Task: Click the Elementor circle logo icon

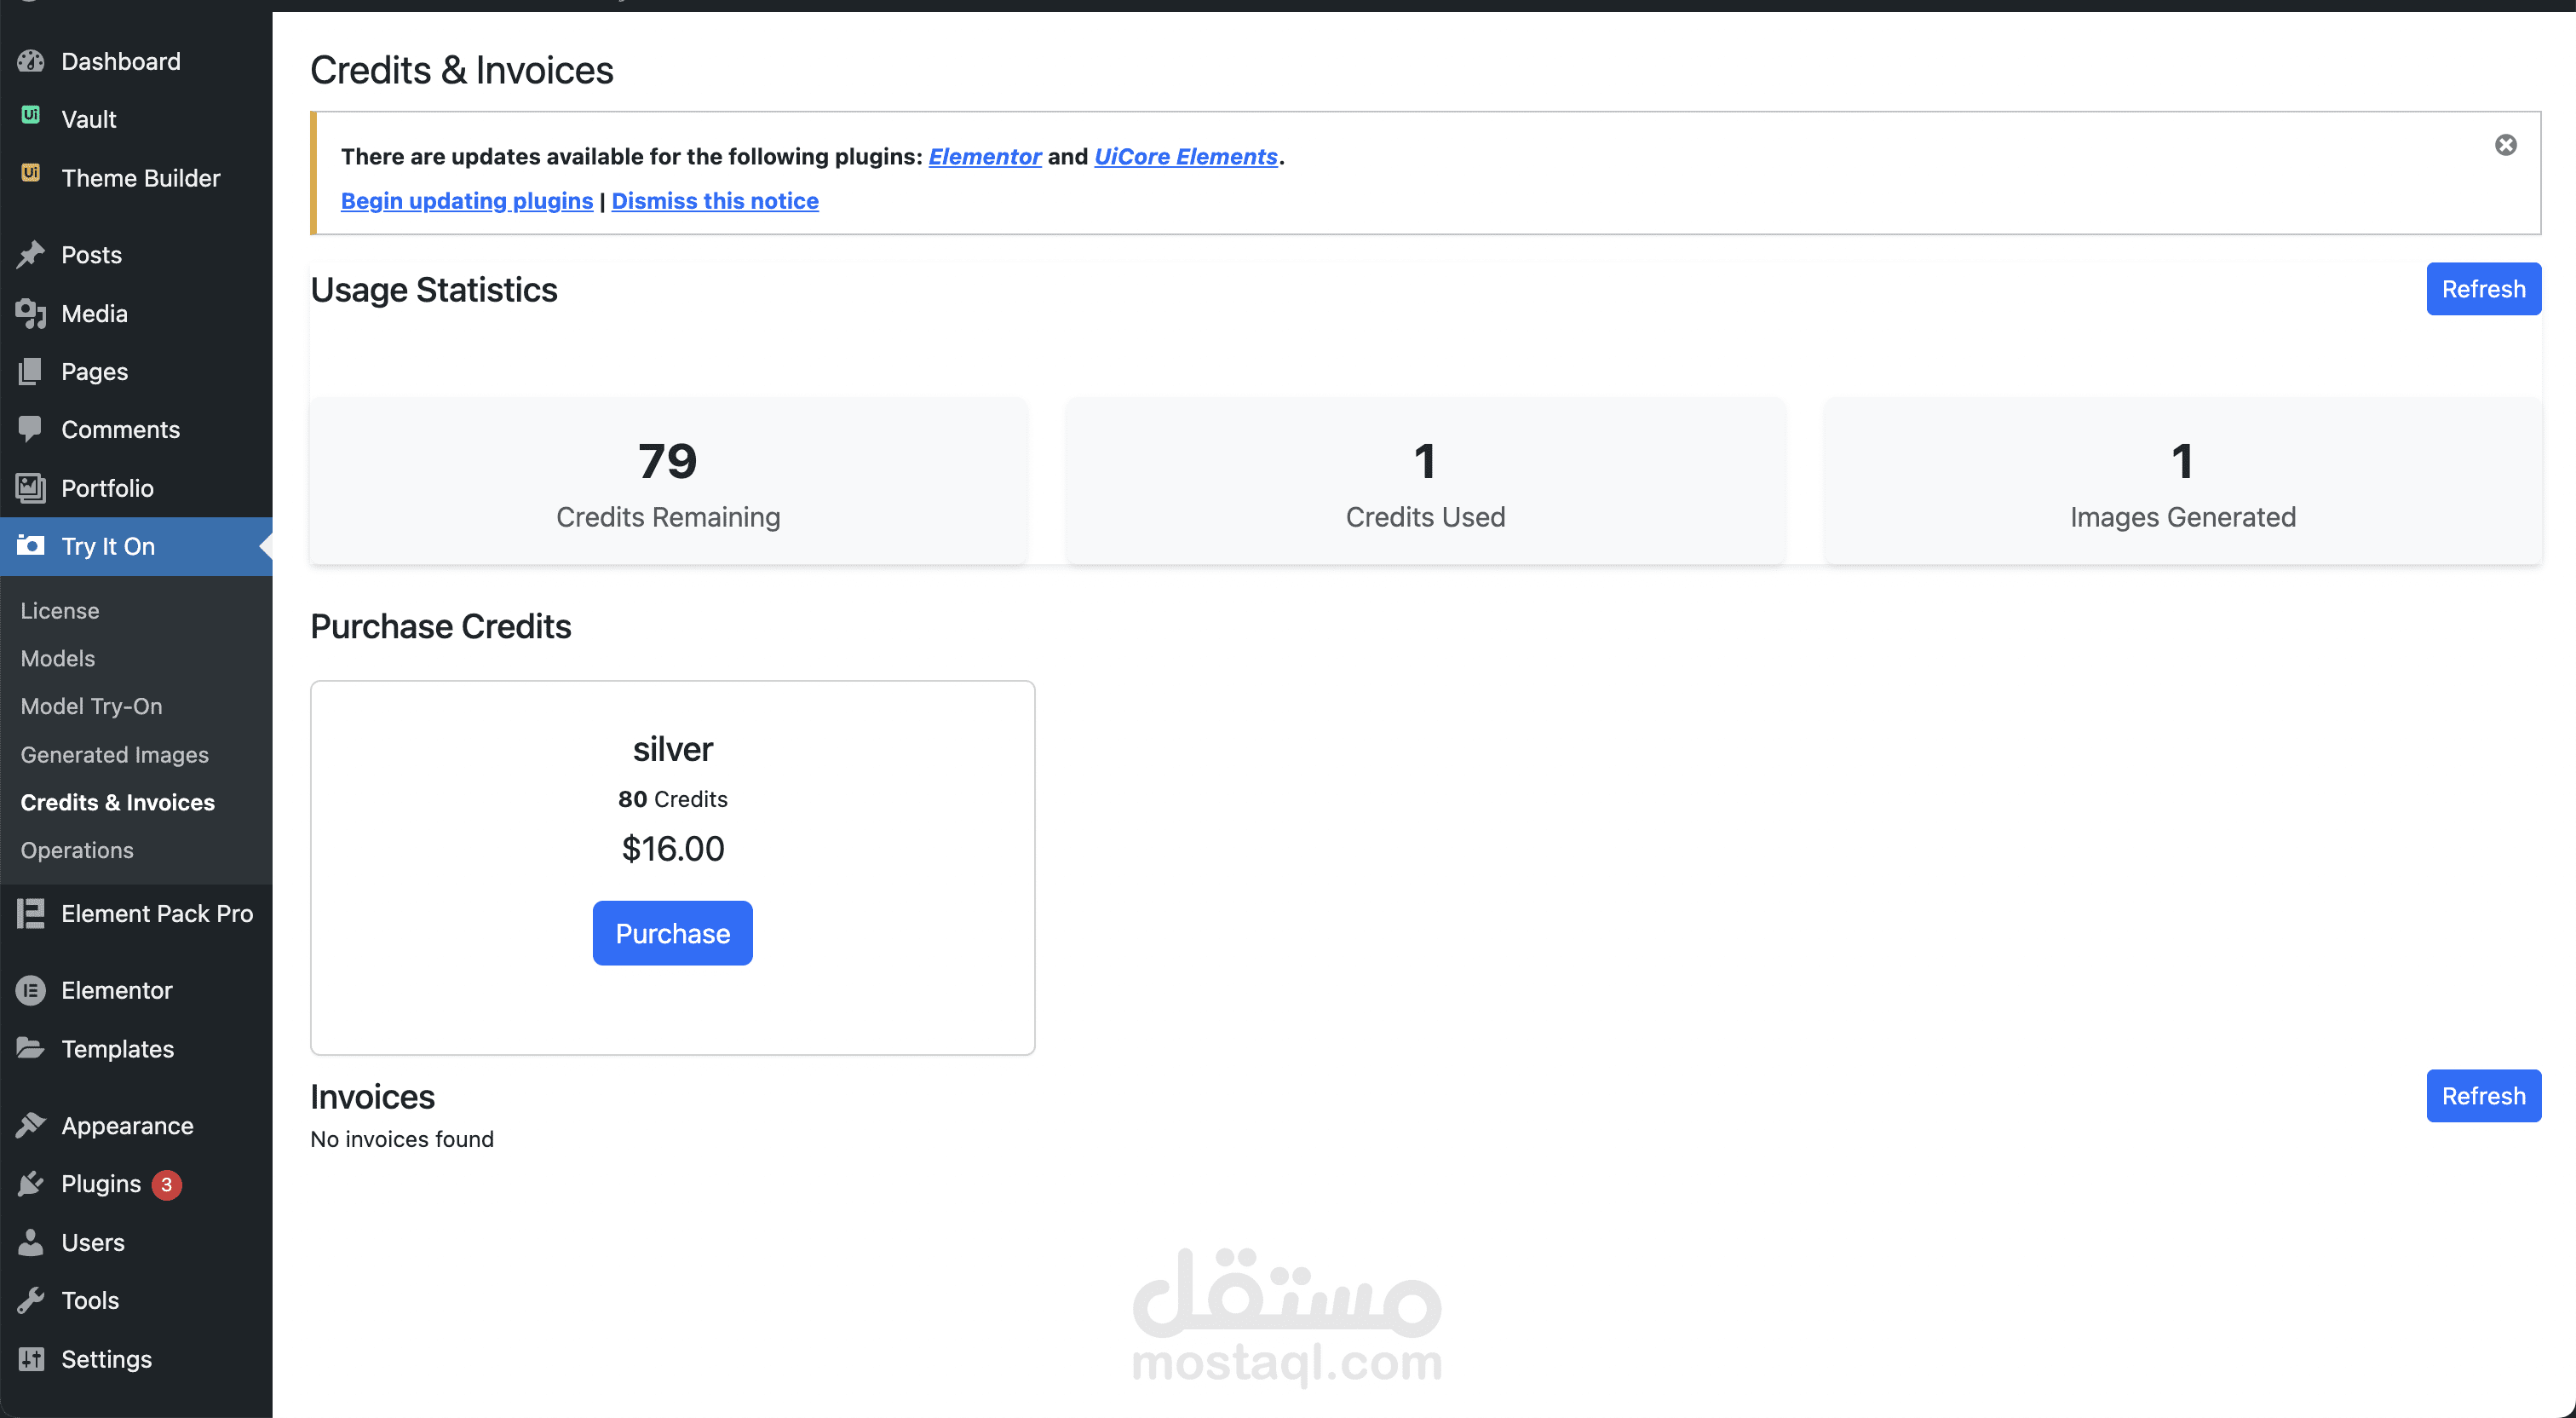Action: tap(31, 989)
